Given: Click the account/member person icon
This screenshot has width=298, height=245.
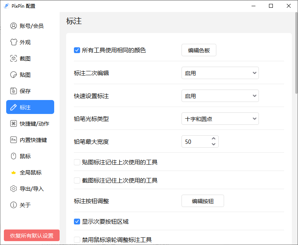Looking at the screenshot, I should point(14,26).
